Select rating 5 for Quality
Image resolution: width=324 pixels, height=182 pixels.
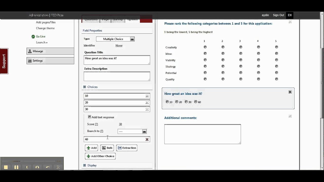point(276,79)
